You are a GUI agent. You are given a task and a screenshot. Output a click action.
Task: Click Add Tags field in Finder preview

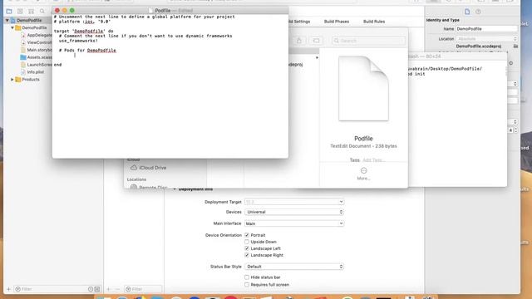373,160
